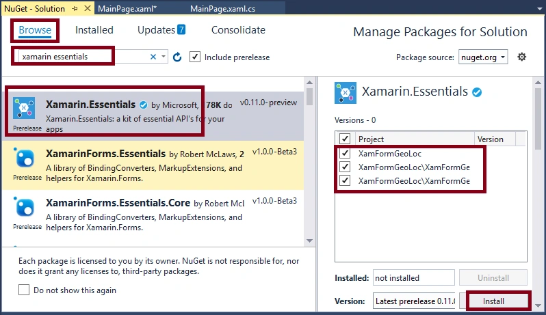This screenshot has width=546, height=315.
Task: Click details pane scrollbar down arrow
Action: click(x=538, y=305)
